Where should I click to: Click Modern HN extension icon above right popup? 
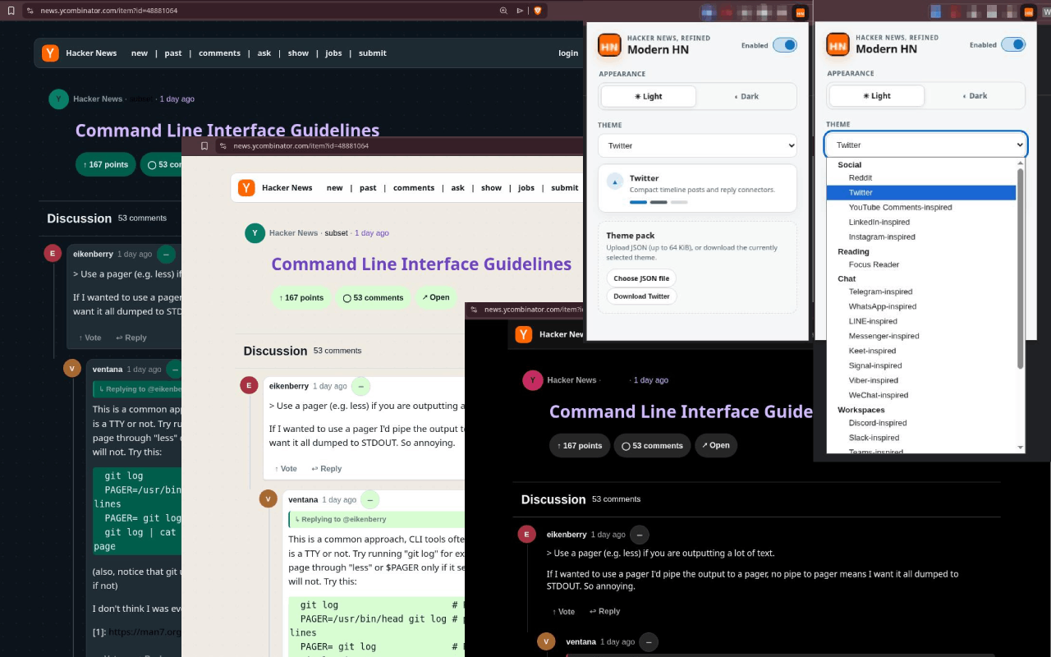[x=1028, y=12]
